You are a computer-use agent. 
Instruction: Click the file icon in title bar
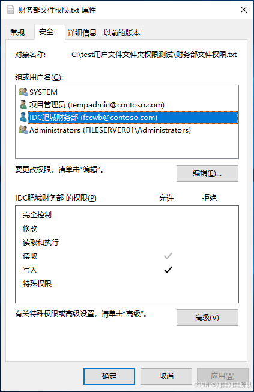click(x=10, y=10)
